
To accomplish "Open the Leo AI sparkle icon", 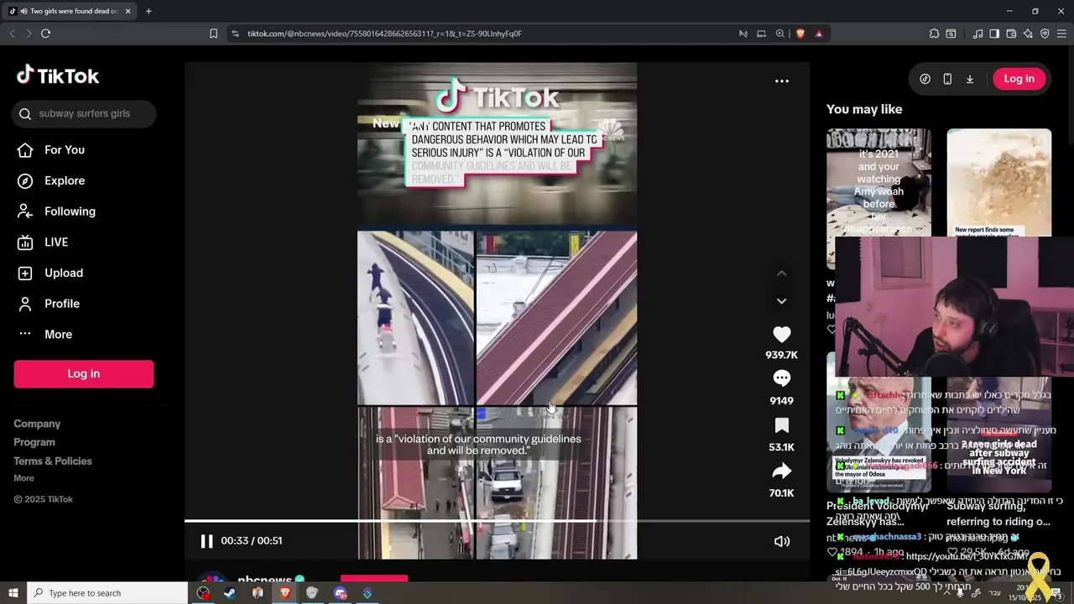I will tap(1028, 34).
